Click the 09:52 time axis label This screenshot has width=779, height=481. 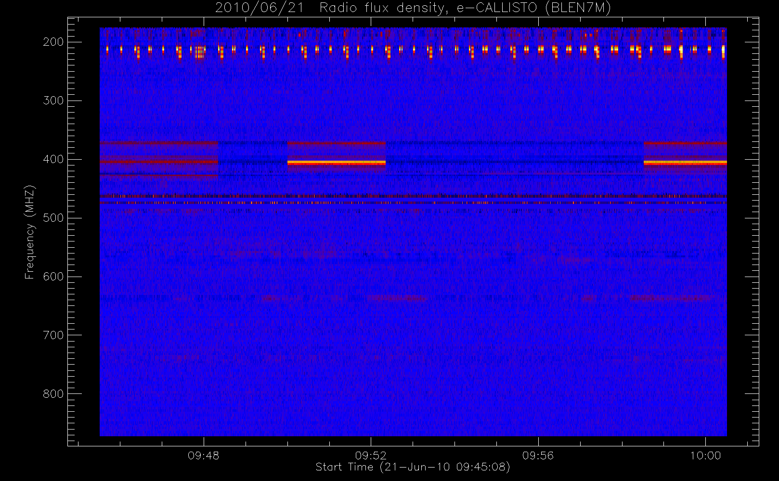371,456
